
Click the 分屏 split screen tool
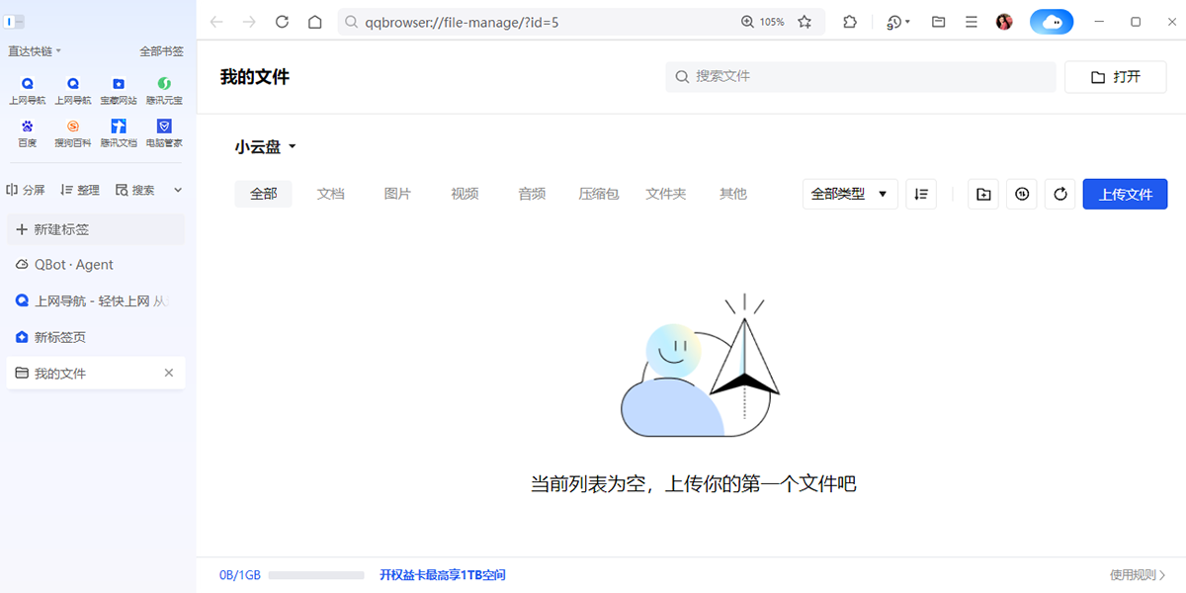pos(26,190)
